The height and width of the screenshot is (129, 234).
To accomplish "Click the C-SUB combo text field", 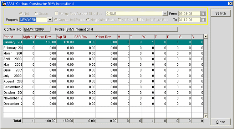I will [x=134, y=14].
